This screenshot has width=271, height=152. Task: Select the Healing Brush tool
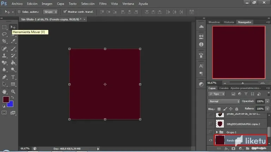pos(4,49)
